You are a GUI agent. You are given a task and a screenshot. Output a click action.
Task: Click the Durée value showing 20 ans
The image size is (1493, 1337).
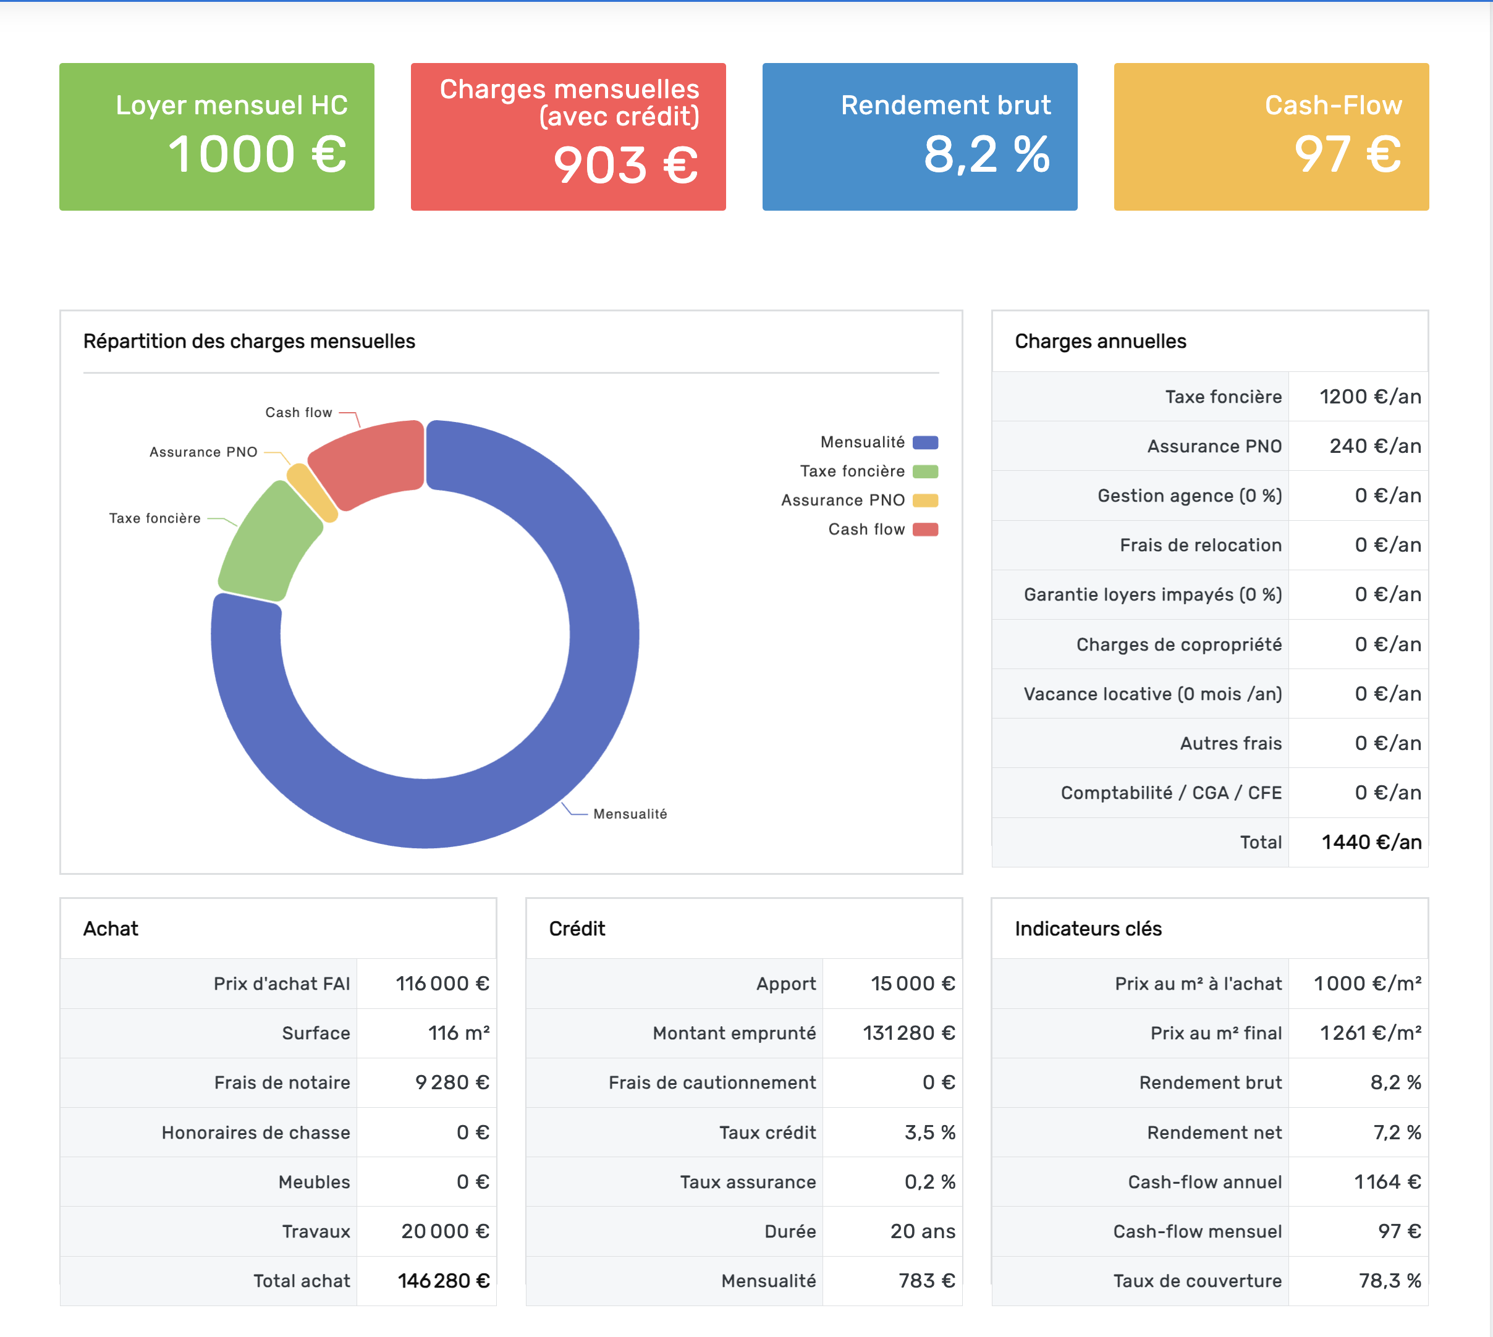point(923,1231)
